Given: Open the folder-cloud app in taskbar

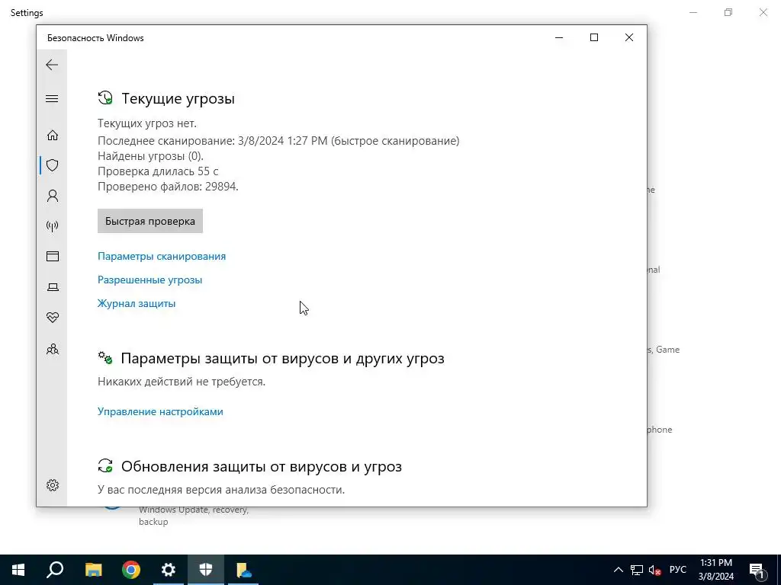Looking at the screenshot, I should pos(243,570).
